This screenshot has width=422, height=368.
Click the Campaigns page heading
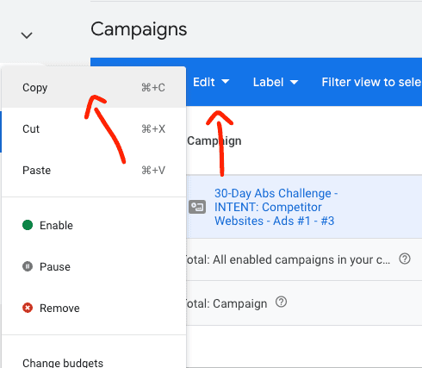[139, 30]
